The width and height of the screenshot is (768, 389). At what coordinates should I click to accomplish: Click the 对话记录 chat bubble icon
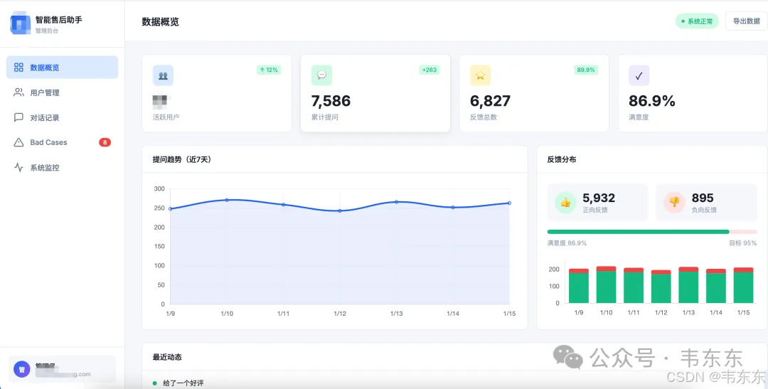[x=18, y=117]
